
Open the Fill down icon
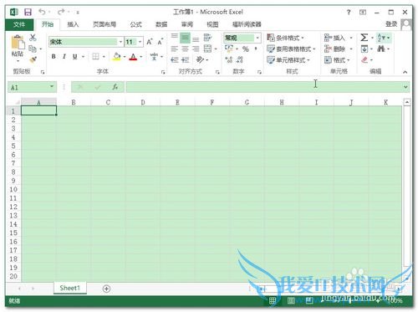(x=364, y=49)
